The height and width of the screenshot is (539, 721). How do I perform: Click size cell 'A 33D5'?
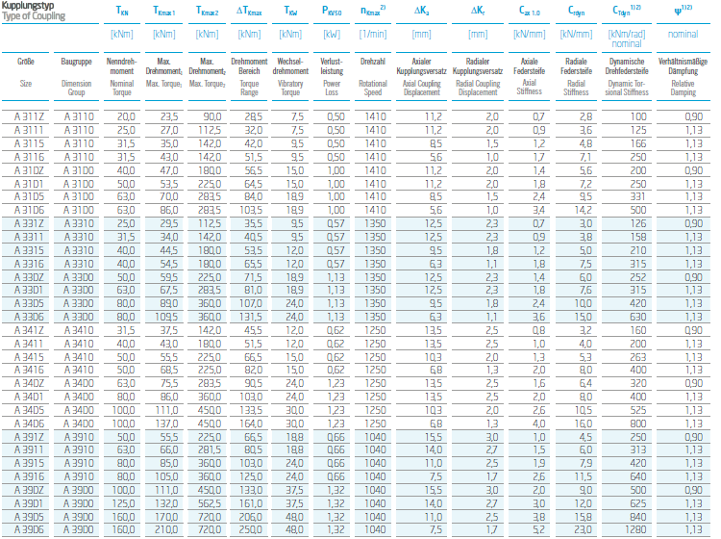click(29, 303)
